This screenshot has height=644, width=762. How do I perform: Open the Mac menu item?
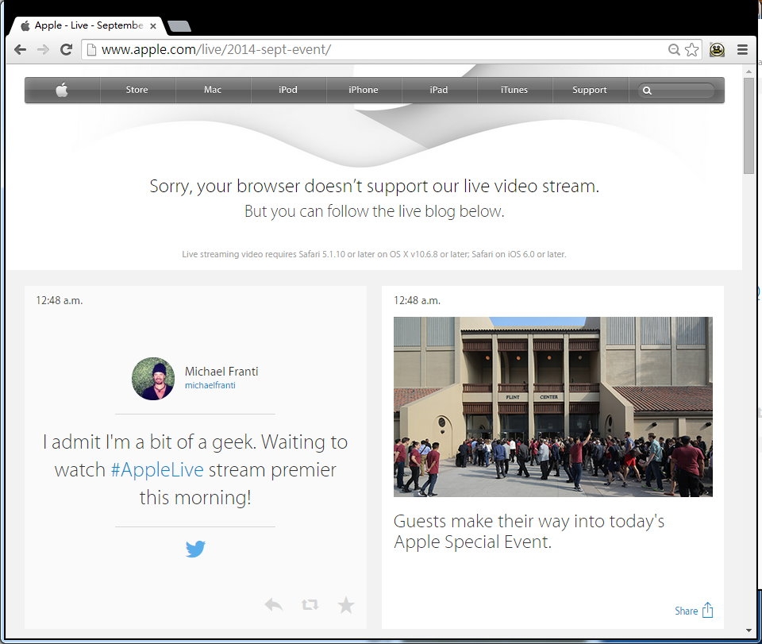pos(213,90)
